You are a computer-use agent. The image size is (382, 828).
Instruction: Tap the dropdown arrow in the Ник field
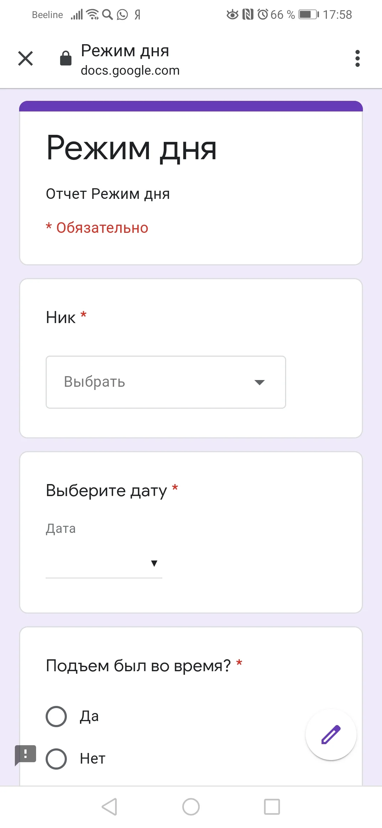(x=260, y=382)
